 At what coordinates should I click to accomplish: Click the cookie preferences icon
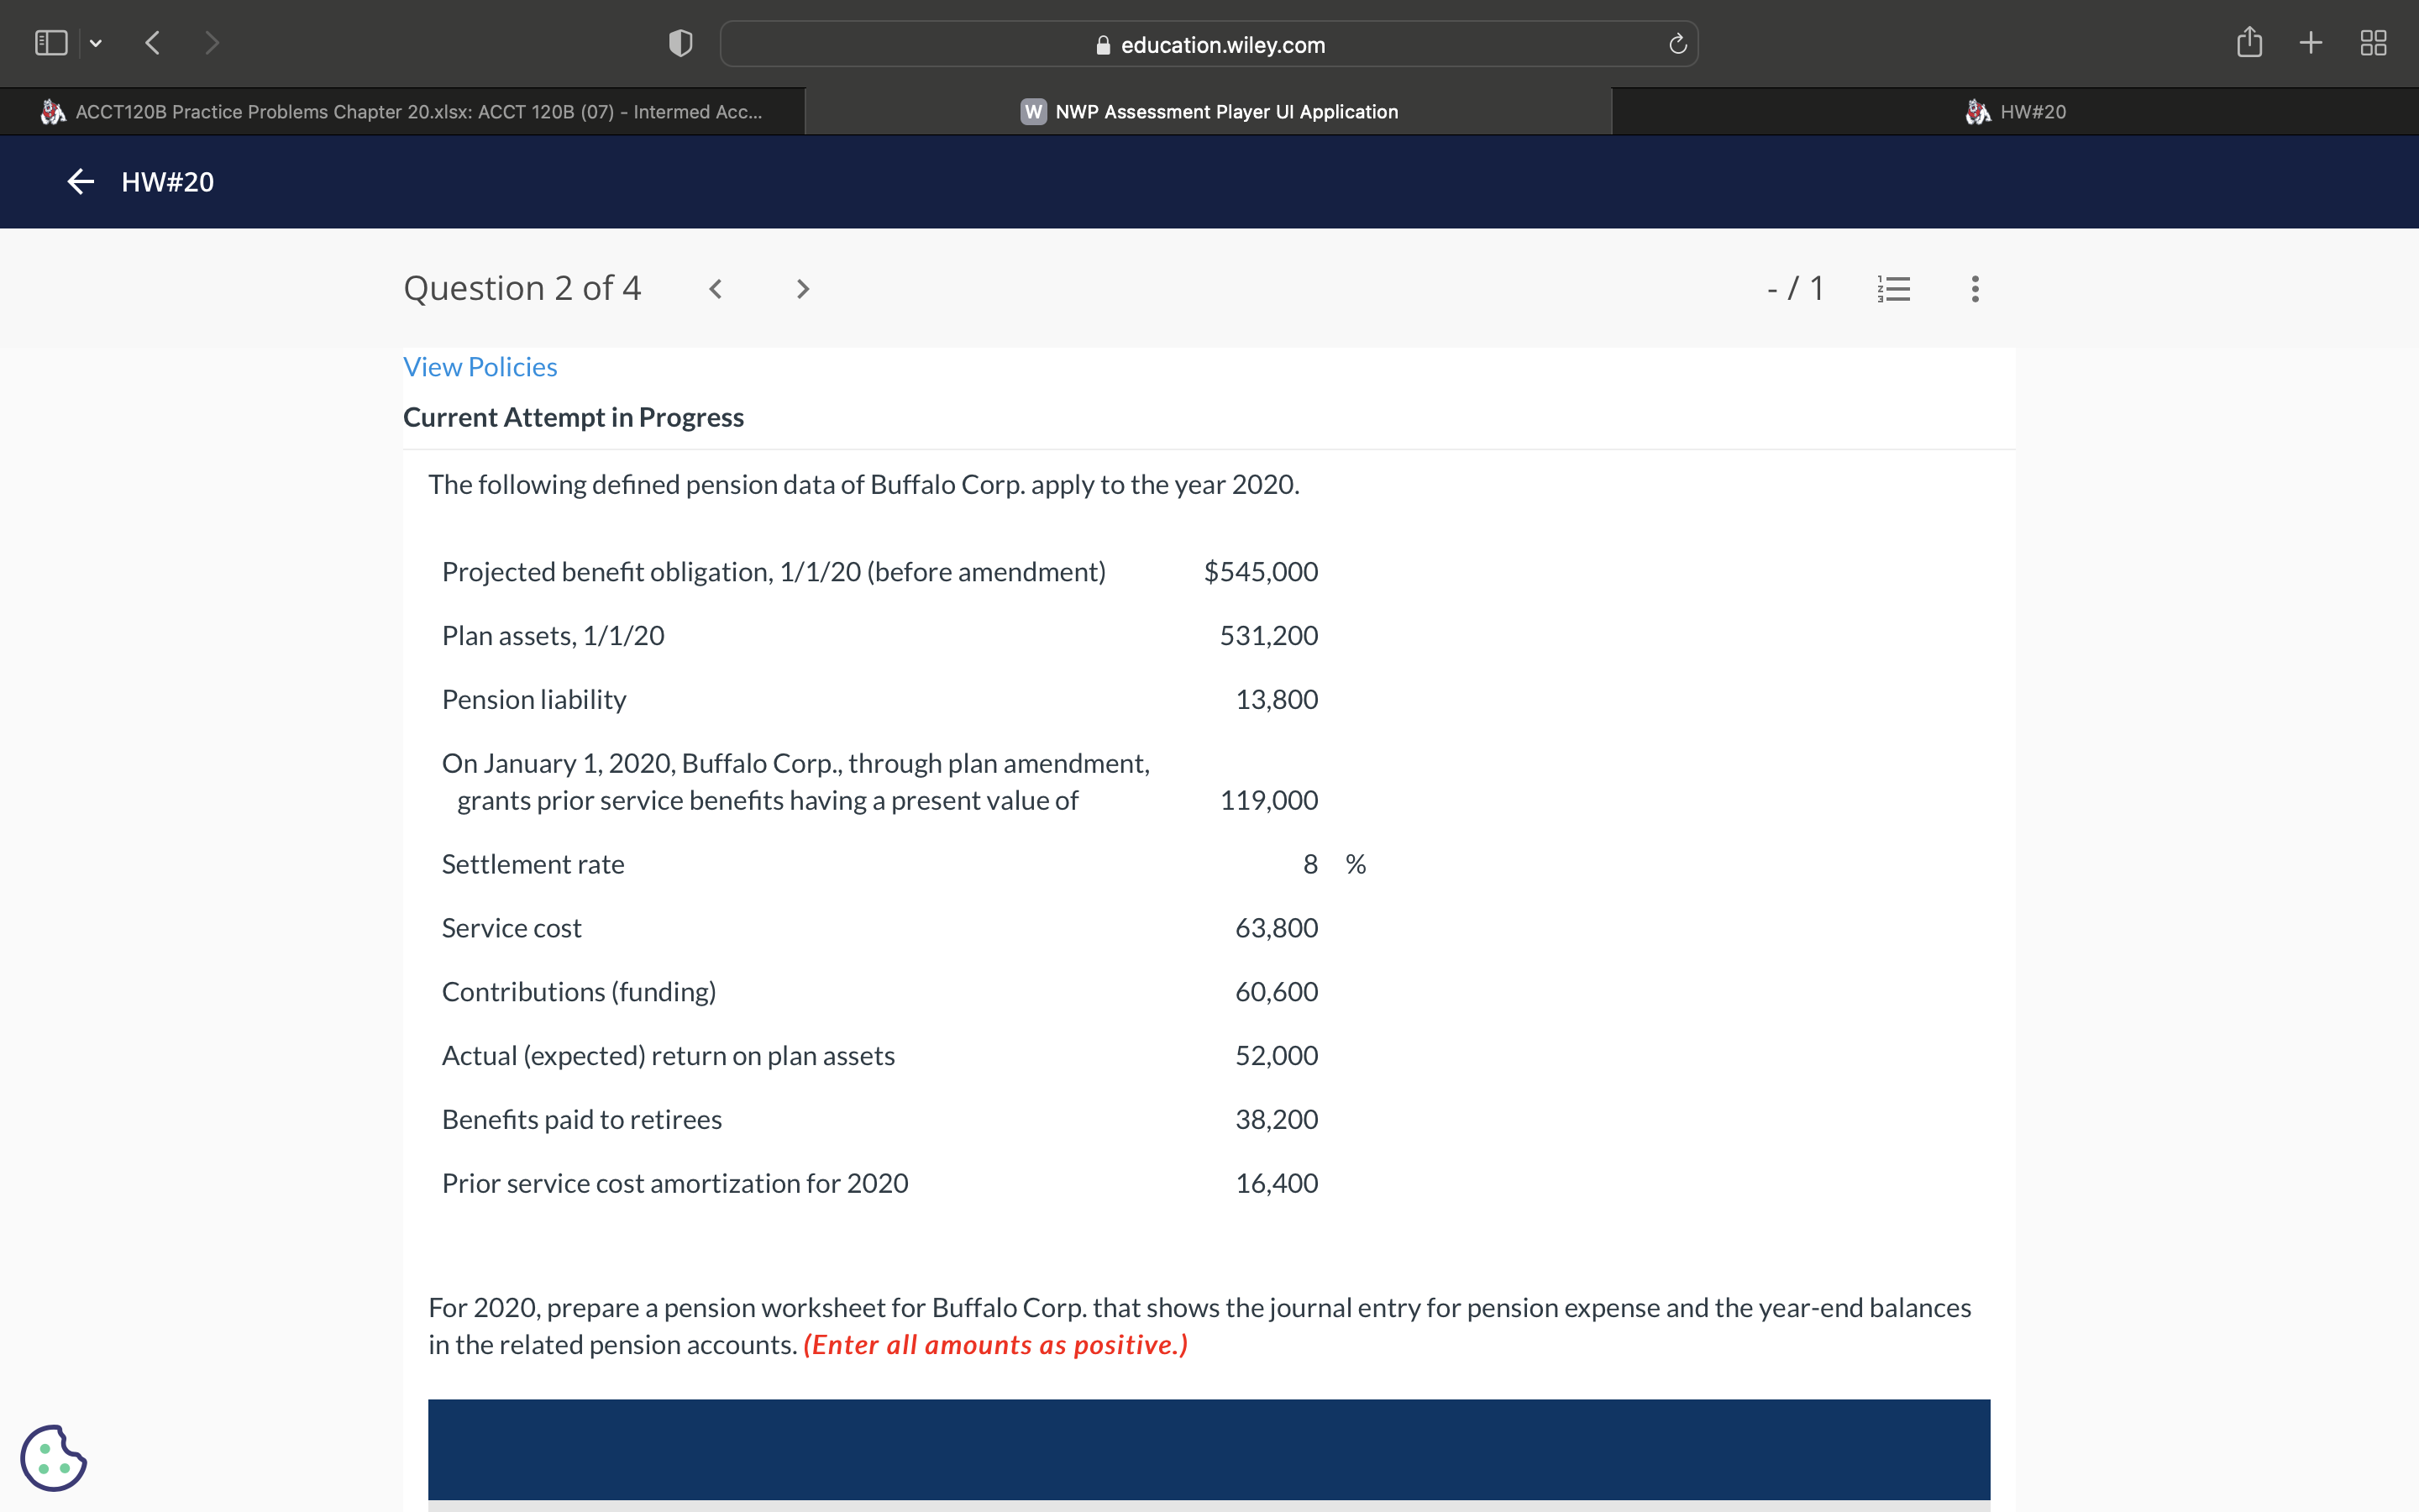53,1458
